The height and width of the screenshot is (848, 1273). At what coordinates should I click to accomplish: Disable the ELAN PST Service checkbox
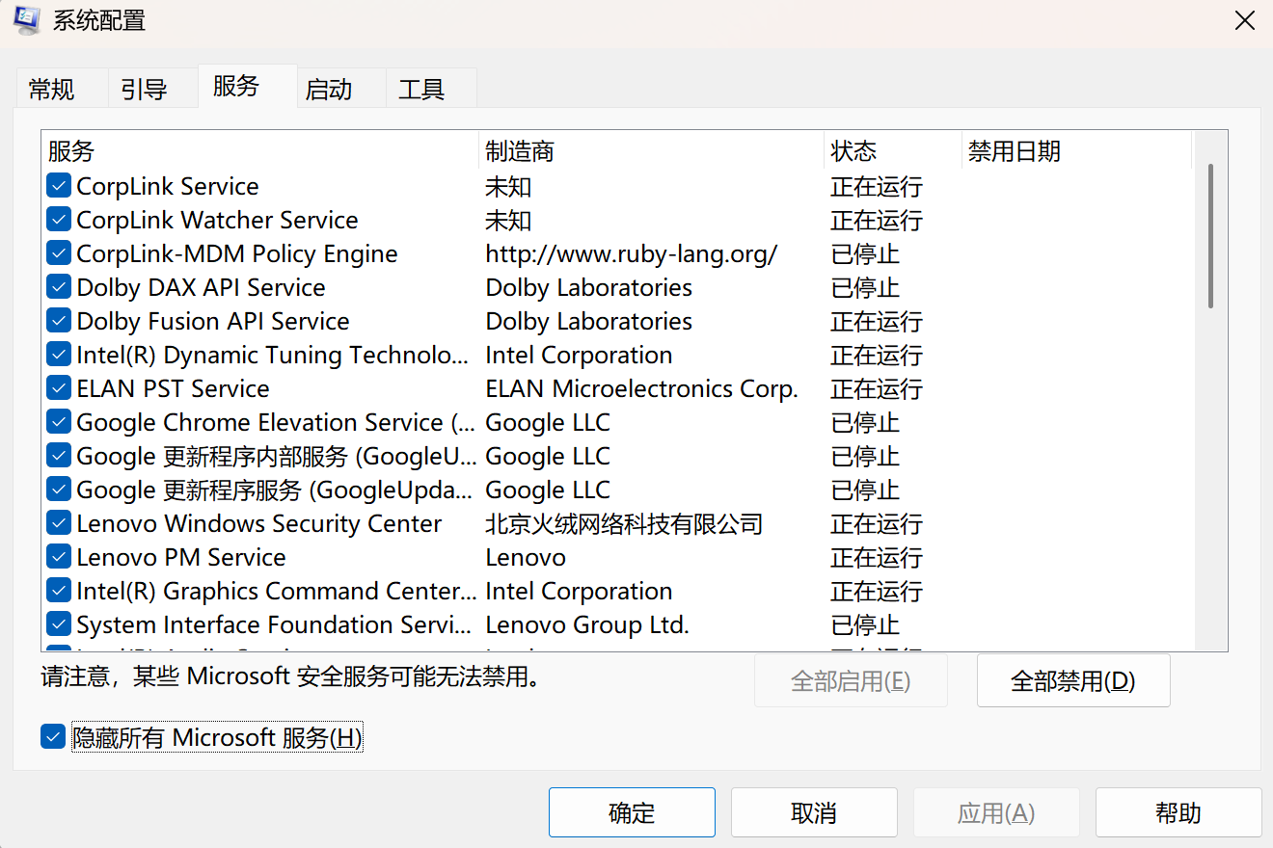[59, 388]
